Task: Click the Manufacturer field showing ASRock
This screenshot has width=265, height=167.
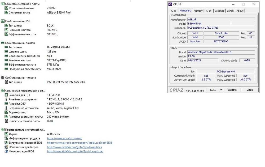Action: coord(221,20)
